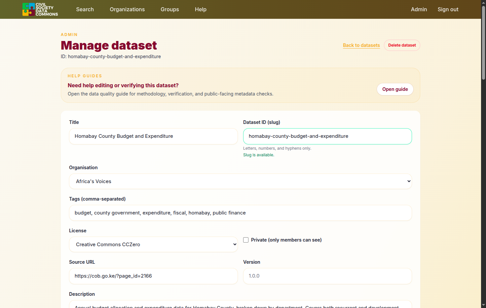Click the 'Need help editing or verifying' heading
486x308 pixels.
pos(123,85)
